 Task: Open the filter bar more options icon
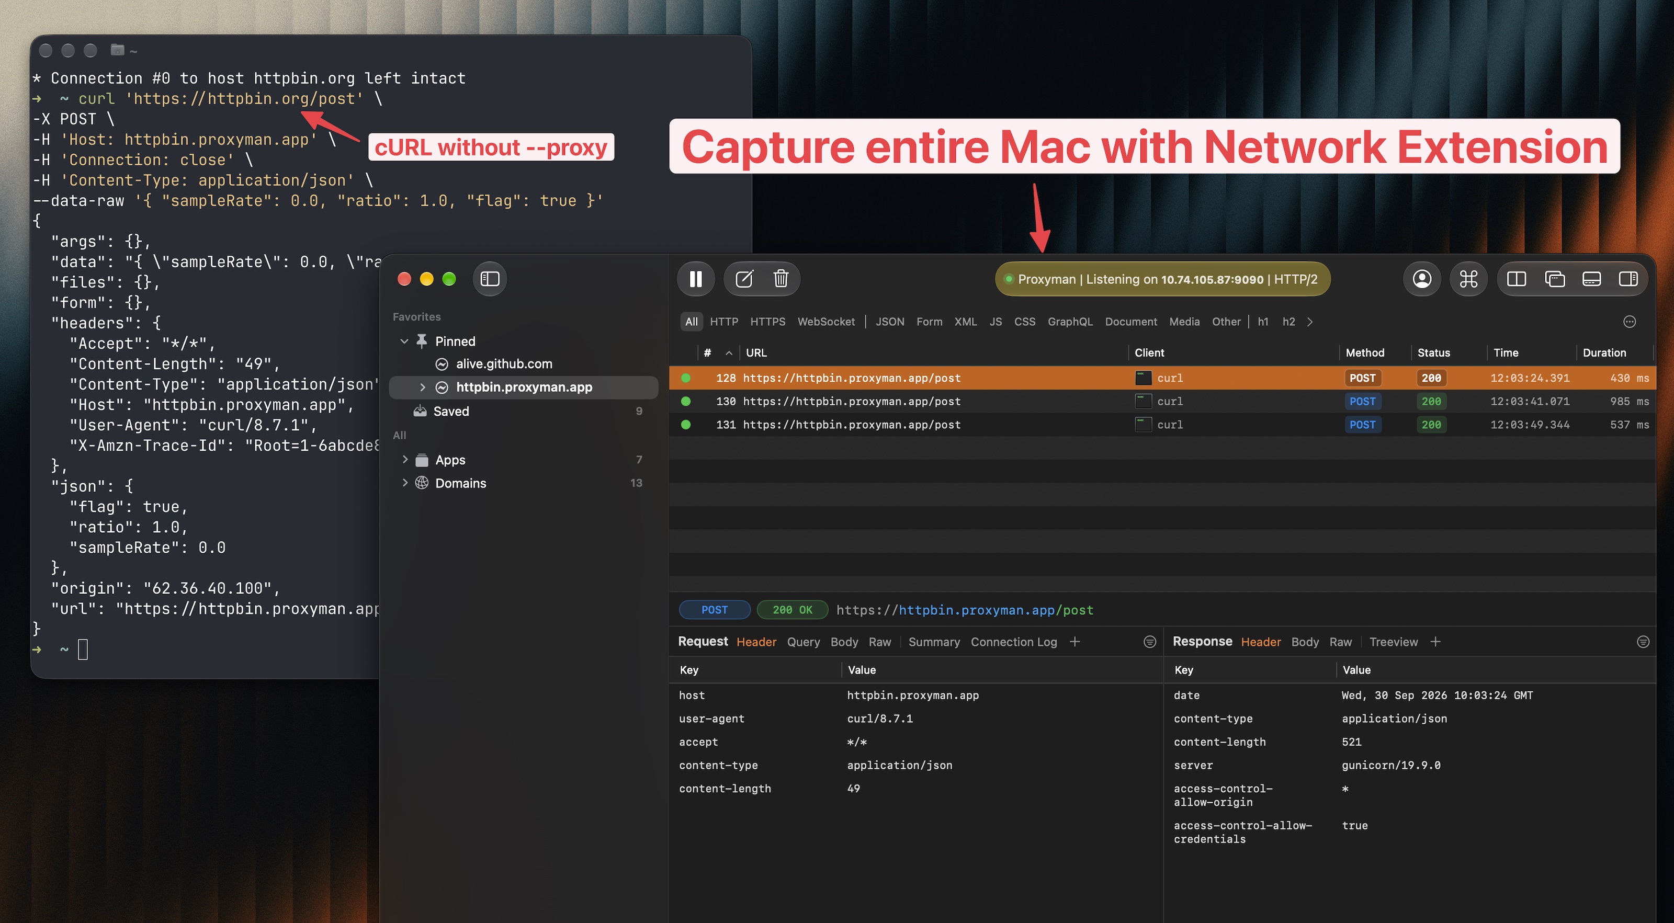coord(1630,322)
